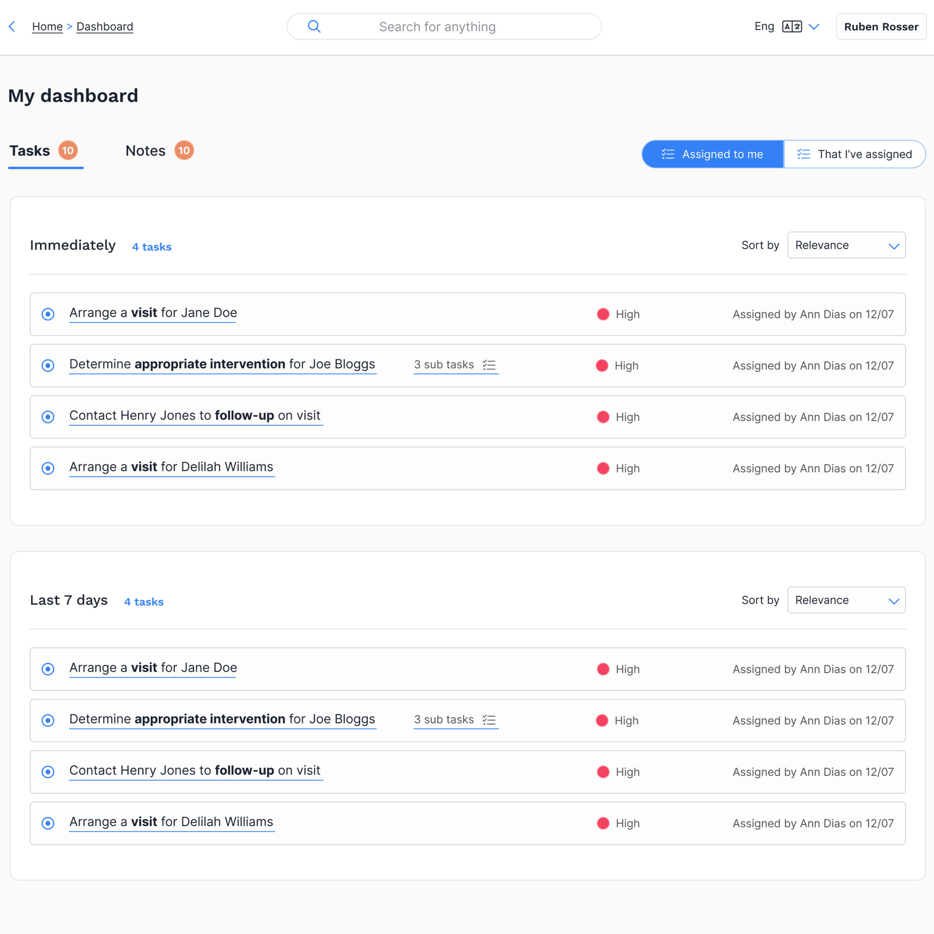934x934 pixels.
Task: Select the That I've assigned filter
Action: click(x=854, y=154)
